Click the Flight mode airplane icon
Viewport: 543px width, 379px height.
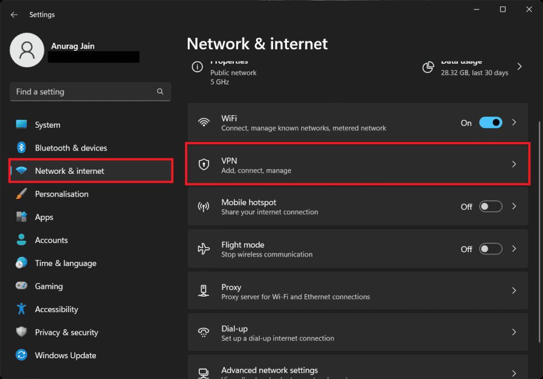pyautogui.click(x=204, y=248)
